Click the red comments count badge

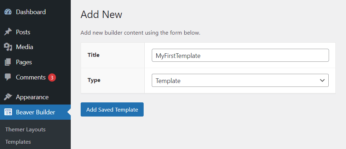click(x=52, y=77)
